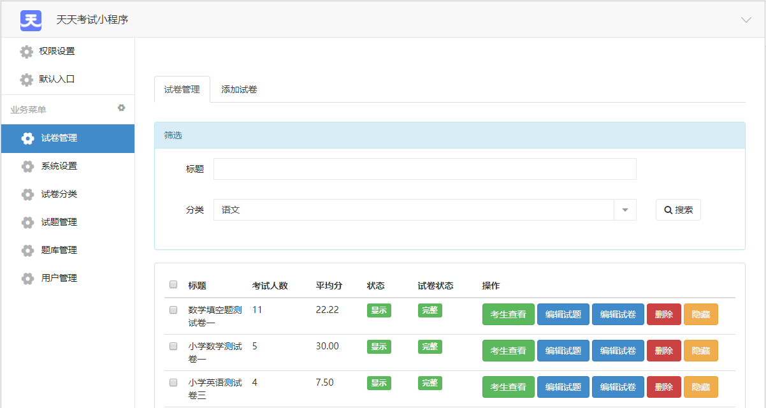766x408 pixels.
Task: Toggle select-all checkbox in table header
Action: point(173,284)
